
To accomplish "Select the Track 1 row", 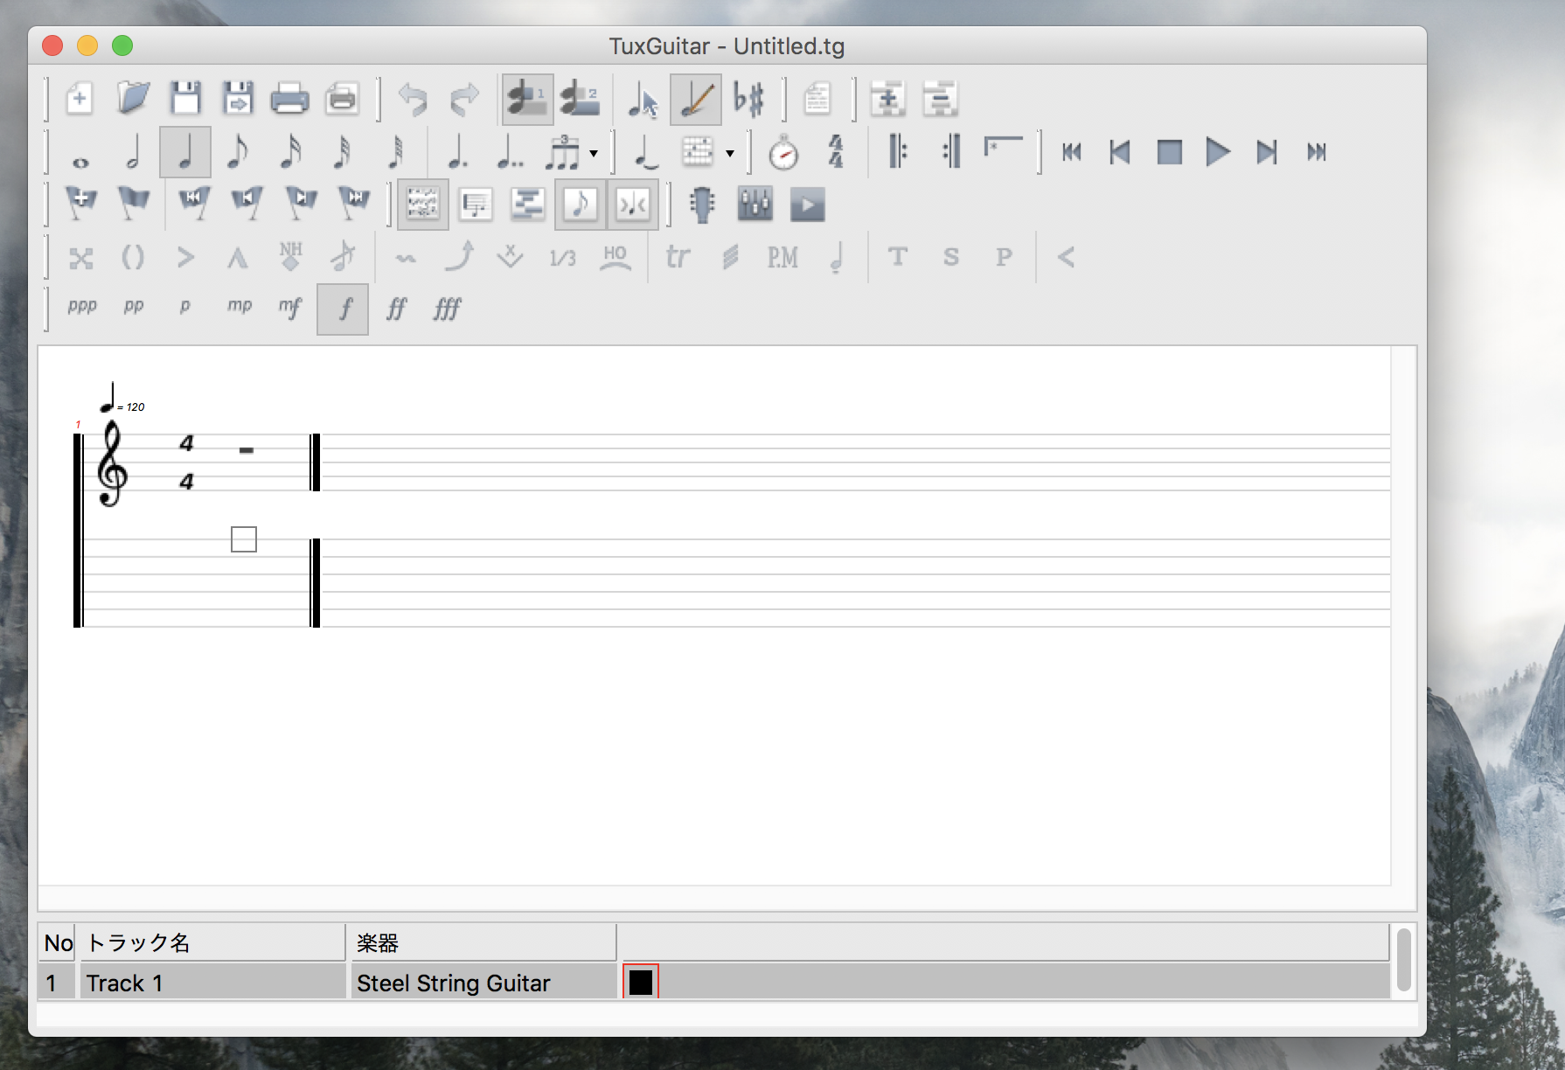I will pyautogui.click(x=713, y=983).
